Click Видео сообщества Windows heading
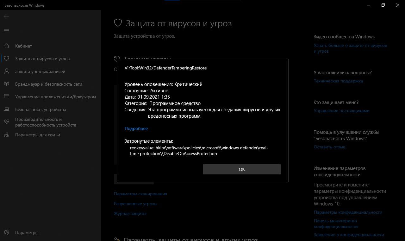Image resolution: width=405 pixels, height=241 pixels. pyautogui.click(x=344, y=37)
